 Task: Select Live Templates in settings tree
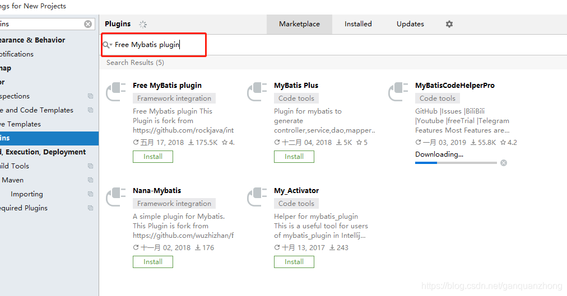(21, 124)
